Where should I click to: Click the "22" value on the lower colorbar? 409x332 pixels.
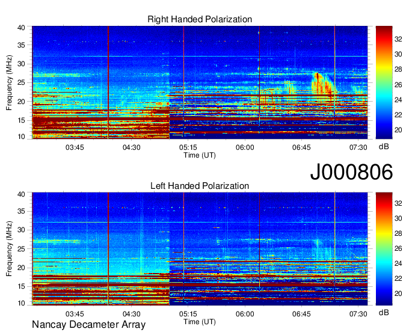[x=398, y=278]
